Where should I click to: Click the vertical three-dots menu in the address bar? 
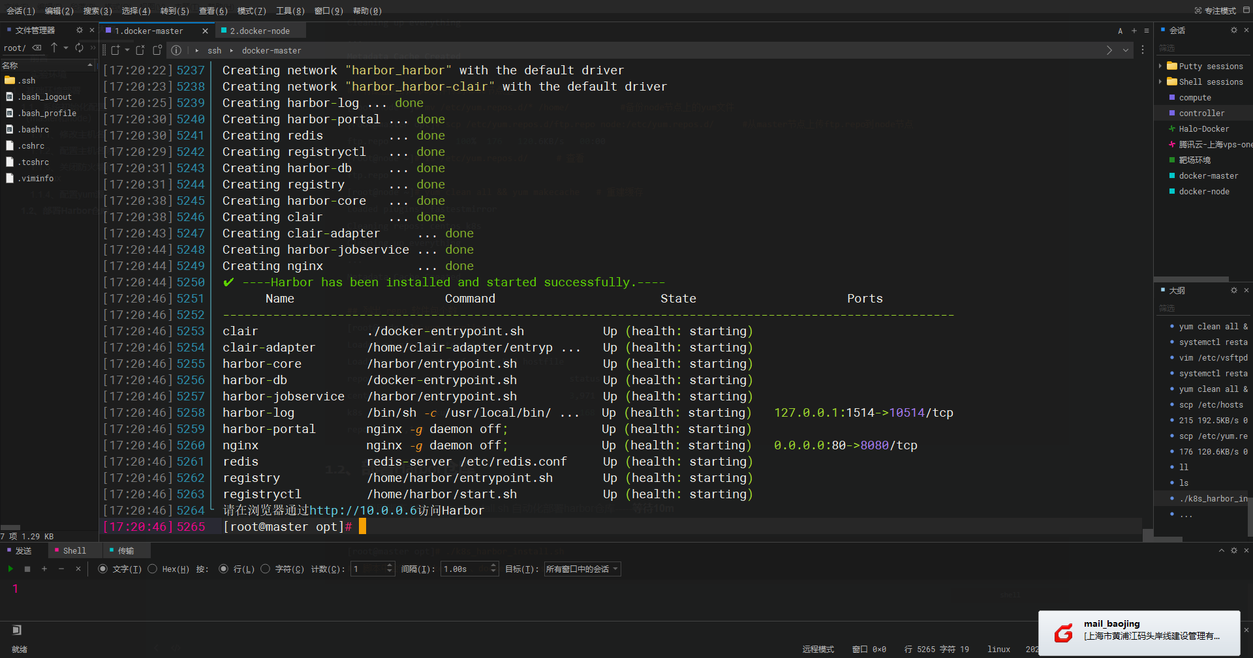point(1143,50)
